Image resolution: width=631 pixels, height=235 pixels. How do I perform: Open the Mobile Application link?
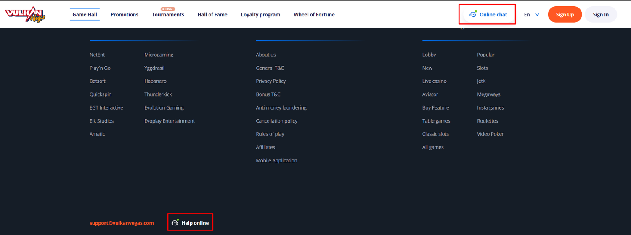(x=276, y=161)
